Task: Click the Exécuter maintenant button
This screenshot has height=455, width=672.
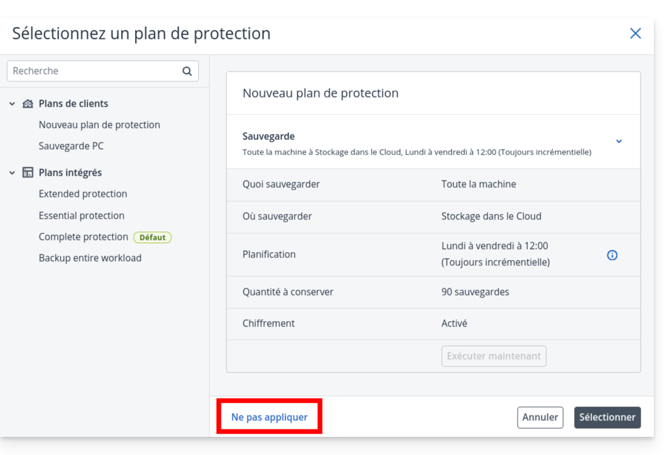Action: click(x=494, y=356)
